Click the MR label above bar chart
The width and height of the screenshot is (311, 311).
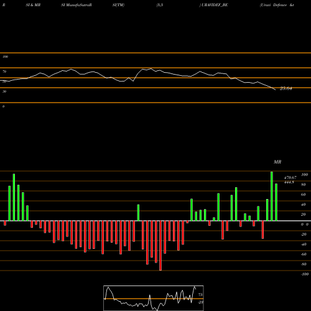pos(277,162)
